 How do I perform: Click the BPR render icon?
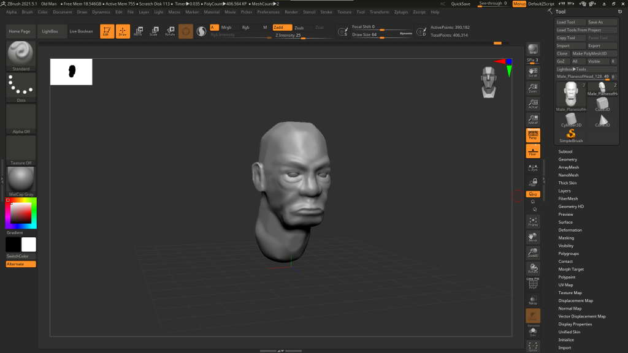point(533,50)
